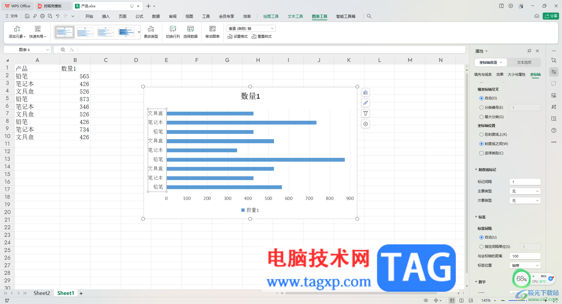This screenshot has width=562, height=304.
Task: Open chart elements floating button beside chart
Action: coord(366,93)
